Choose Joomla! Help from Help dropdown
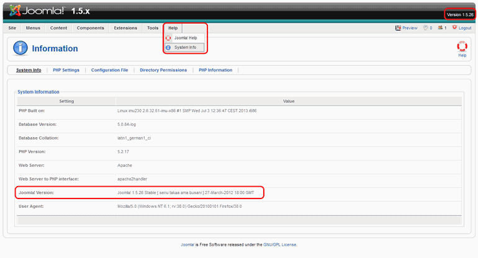Image resolution: width=478 pixels, height=258 pixels. click(x=184, y=38)
